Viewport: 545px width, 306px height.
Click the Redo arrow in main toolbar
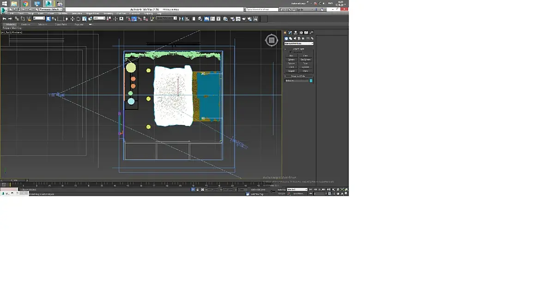point(10,19)
